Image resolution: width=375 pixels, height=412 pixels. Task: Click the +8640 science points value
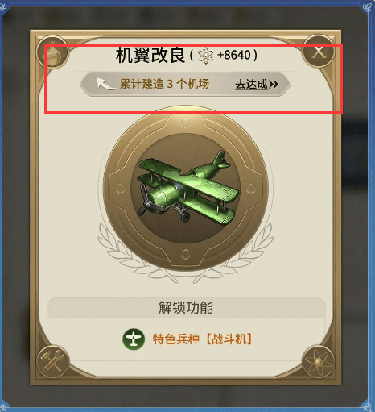point(234,55)
